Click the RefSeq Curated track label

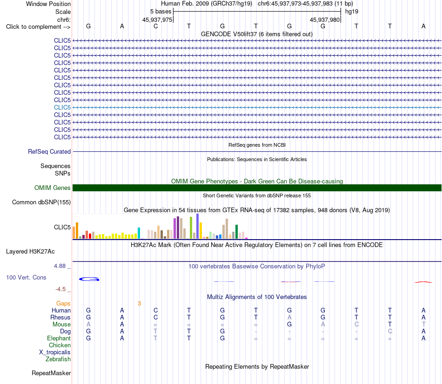[x=49, y=152]
